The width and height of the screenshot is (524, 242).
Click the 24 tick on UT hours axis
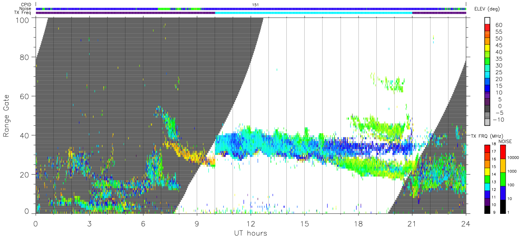[466, 223]
